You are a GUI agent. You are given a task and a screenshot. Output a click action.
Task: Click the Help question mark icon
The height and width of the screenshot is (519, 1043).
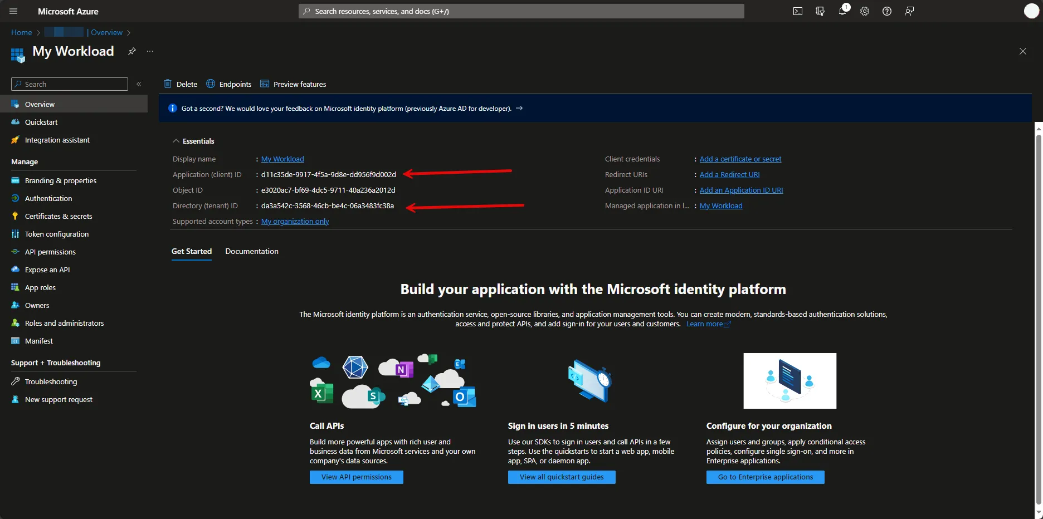(x=887, y=11)
